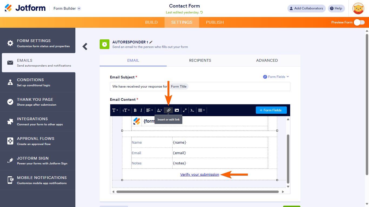The image size is (369, 207).
Task: Open the table dropdown in the toolbar
Action: point(202,110)
